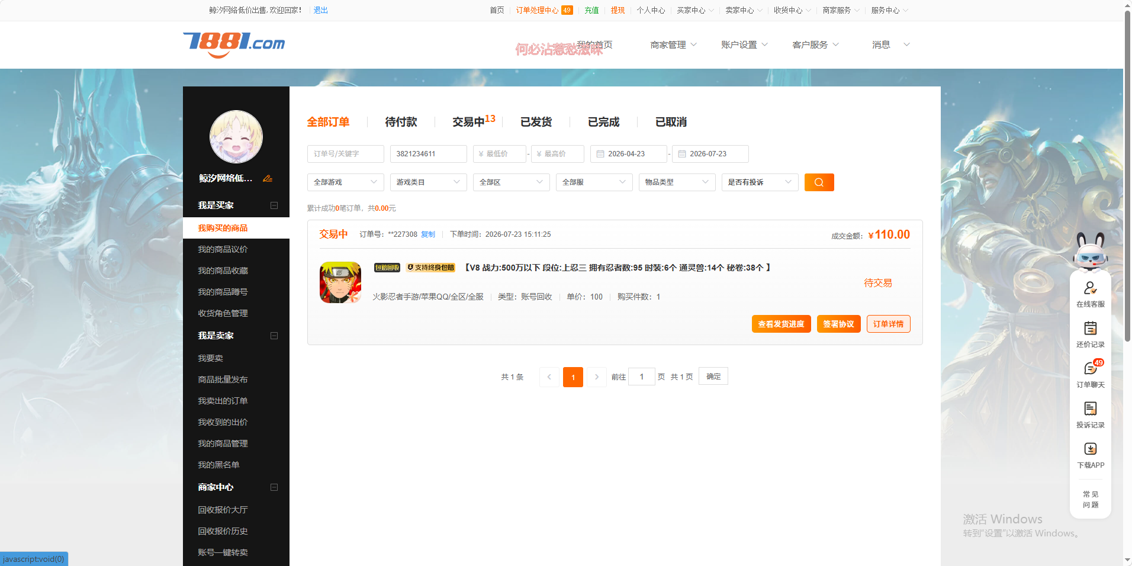Open 全部区 dropdown
This screenshot has width=1132, height=566.
click(512, 182)
